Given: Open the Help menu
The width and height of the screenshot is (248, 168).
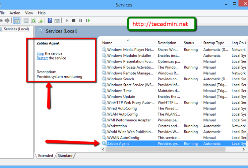Looking at the screenshot, I should (x=42, y=13).
